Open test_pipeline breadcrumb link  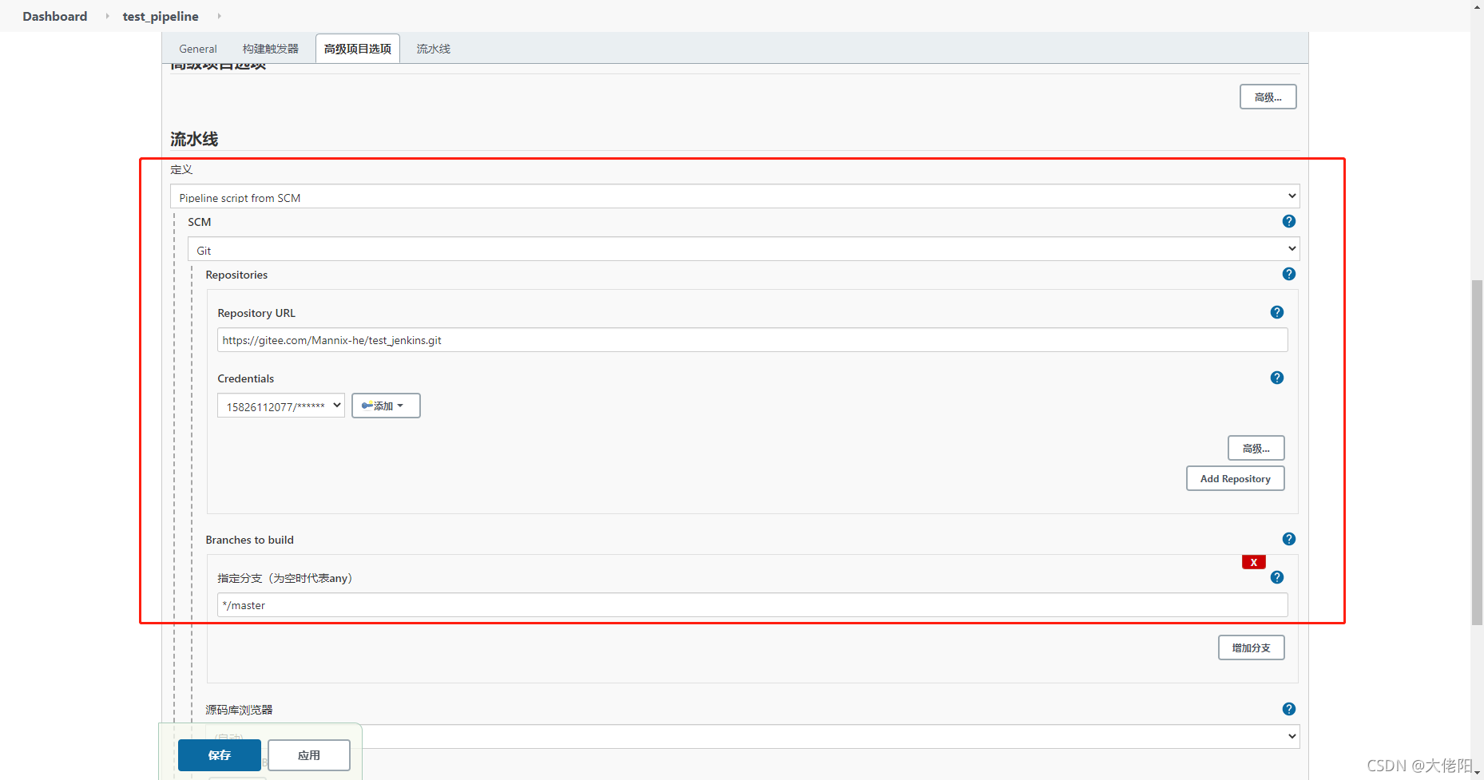coord(161,16)
